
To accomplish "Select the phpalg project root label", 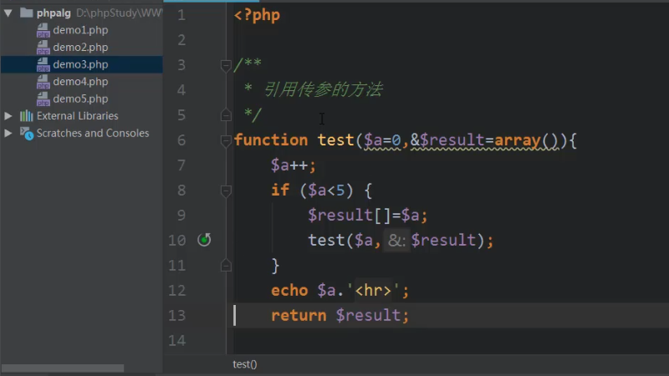I will coord(54,13).
